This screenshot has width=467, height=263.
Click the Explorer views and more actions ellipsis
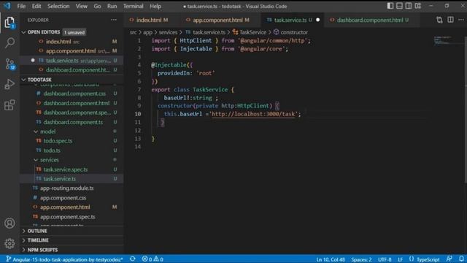coord(114,20)
